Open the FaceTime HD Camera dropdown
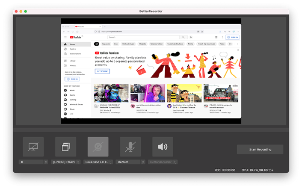Image resolution: width=302 pixels, height=189 pixels. point(98,162)
